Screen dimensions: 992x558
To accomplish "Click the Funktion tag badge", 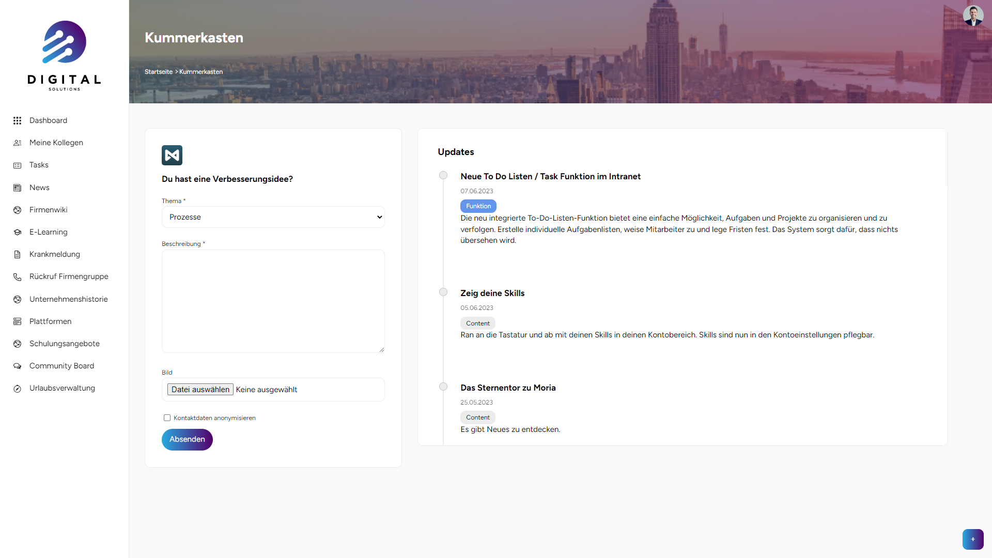I will click(x=478, y=206).
